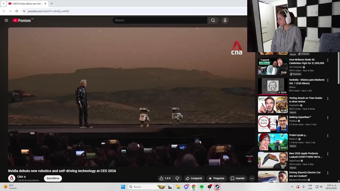The image size is (340, 191).
Task: Expand the tab search dropdown arrow
Action: click(x=3, y=4)
